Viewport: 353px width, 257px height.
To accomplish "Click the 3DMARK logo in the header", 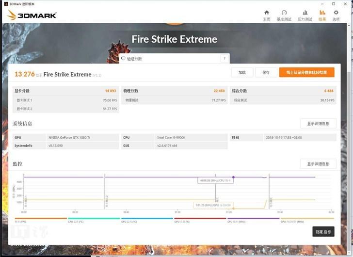I will (32, 15).
